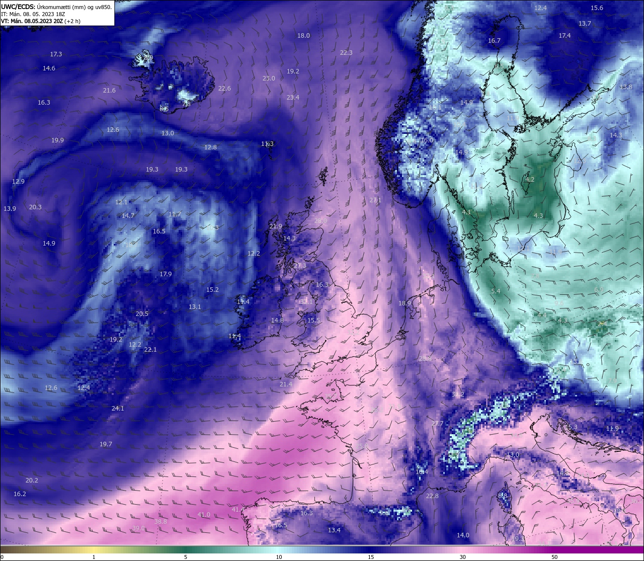The height and width of the screenshot is (561, 644).
Task: Select the 22.8 value label
Action: point(432,496)
